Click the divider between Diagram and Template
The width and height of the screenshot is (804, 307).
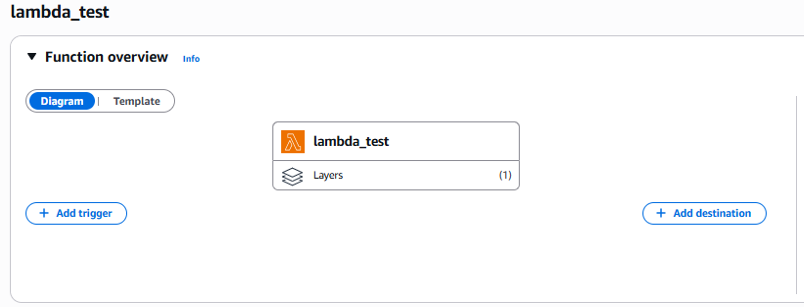click(x=99, y=101)
